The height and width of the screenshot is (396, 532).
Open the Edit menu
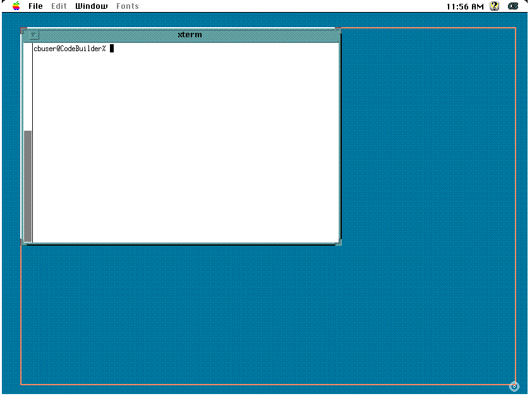[59, 6]
